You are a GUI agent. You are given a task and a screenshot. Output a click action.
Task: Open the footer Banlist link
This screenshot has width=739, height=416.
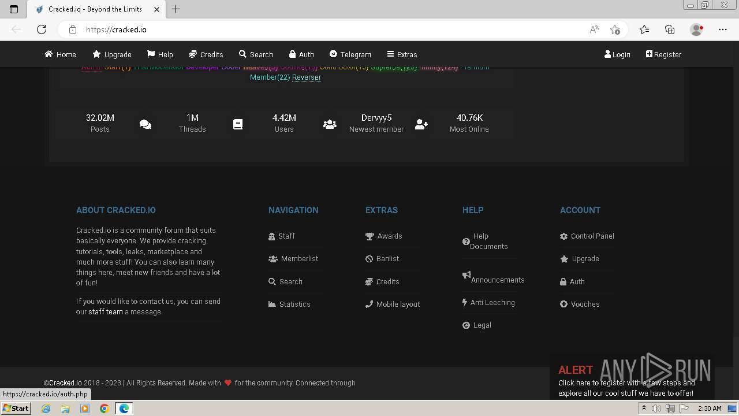pyautogui.click(x=382, y=259)
